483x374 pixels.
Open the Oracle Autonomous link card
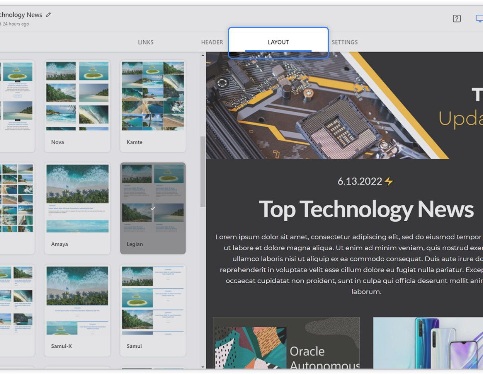tap(286, 343)
